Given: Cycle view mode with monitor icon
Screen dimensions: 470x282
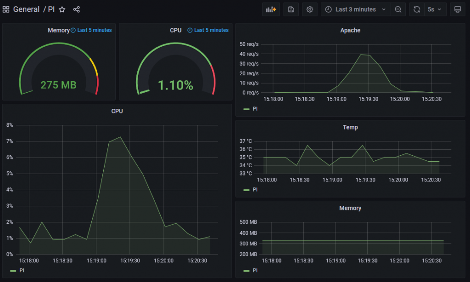Looking at the screenshot, I should (x=457, y=10).
